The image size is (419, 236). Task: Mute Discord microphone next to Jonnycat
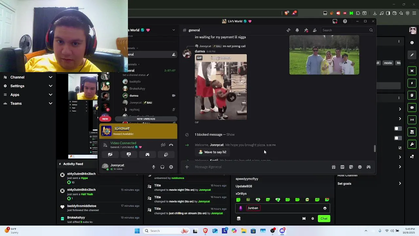(x=154, y=167)
